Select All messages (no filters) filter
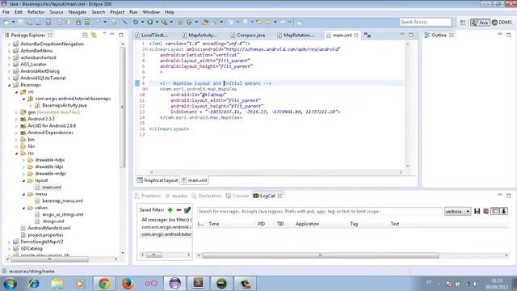 tap(166, 219)
